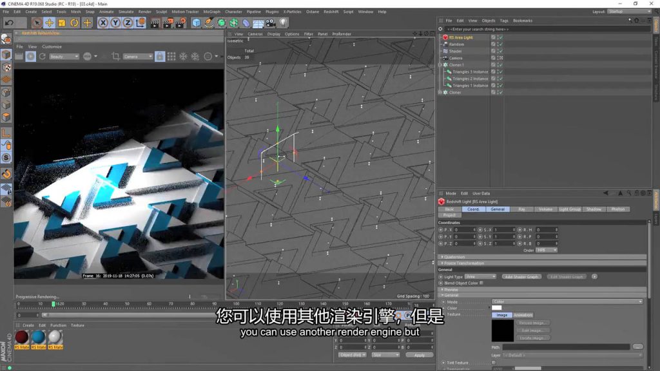Add a Camera object
Screen dimensions: 660x371
270,23
